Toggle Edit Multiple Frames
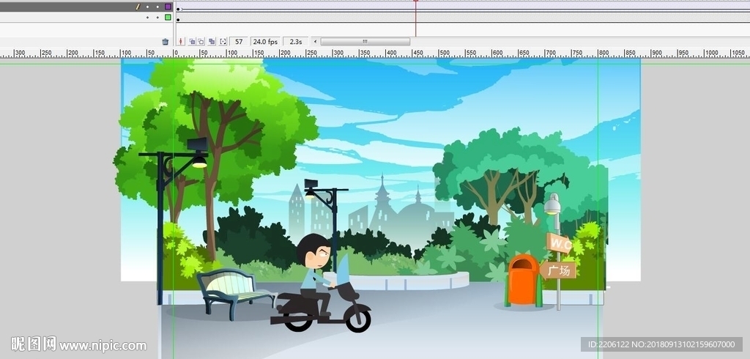The image size is (750, 359). (x=212, y=42)
